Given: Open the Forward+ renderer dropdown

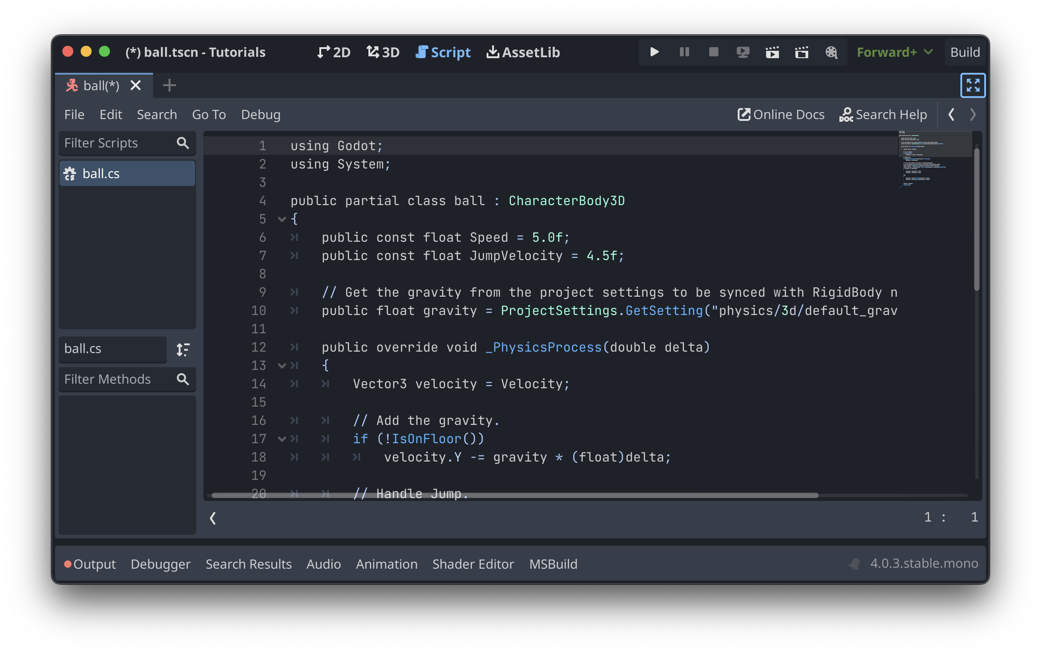Looking at the screenshot, I should point(893,52).
